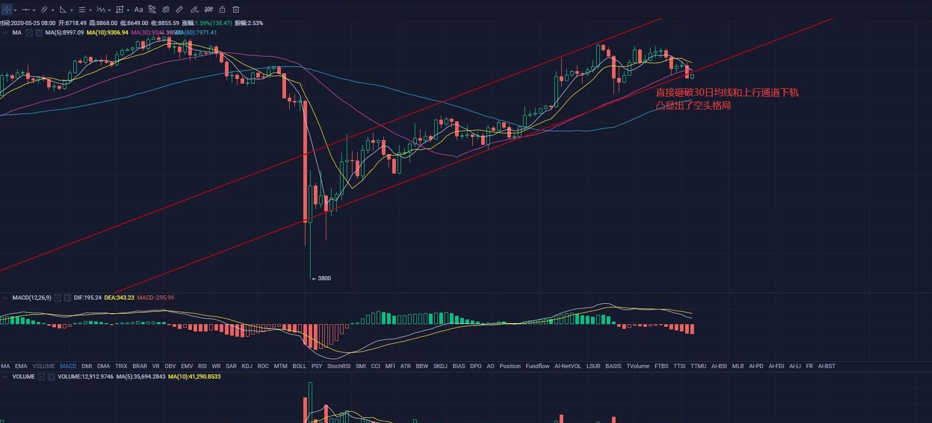This screenshot has width=932, height=423.
Task: Collapse the VOLUME panel chevron
Action: click(x=6, y=376)
